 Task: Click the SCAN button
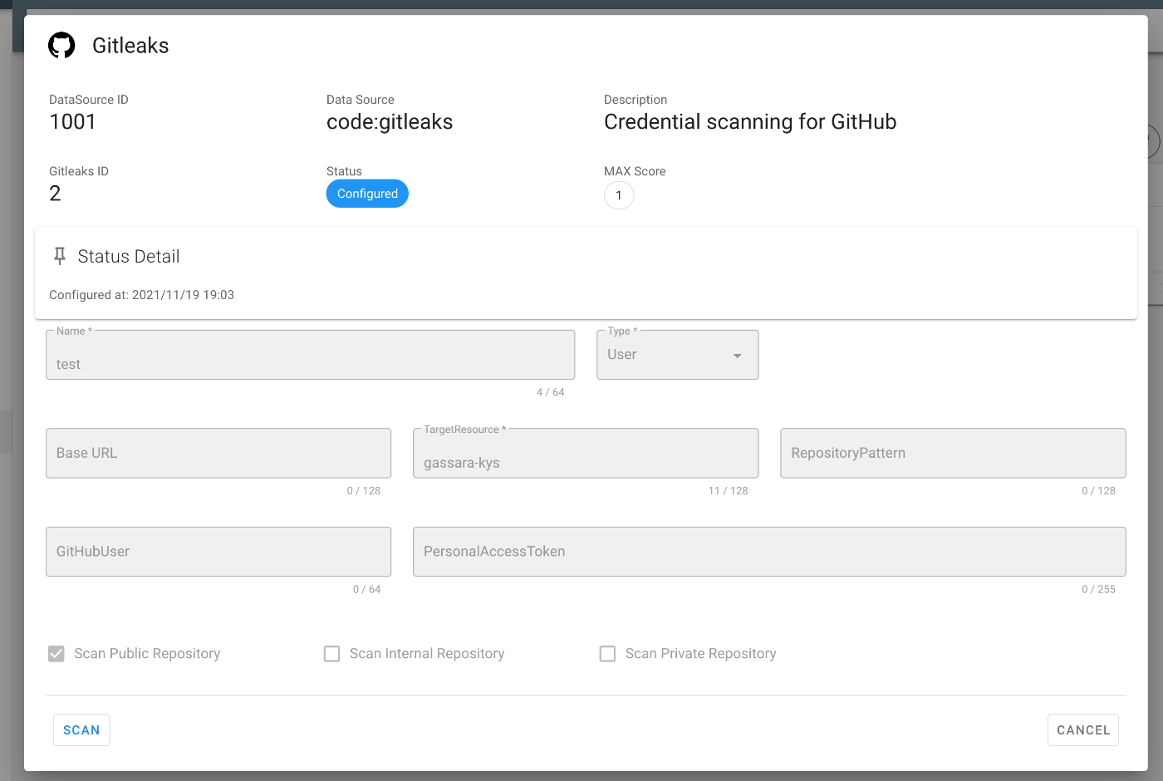[81, 730]
